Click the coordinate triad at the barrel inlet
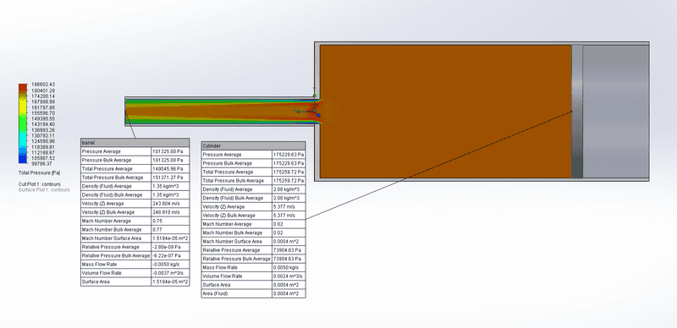The image size is (677, 328). click(x=307, y=104)
